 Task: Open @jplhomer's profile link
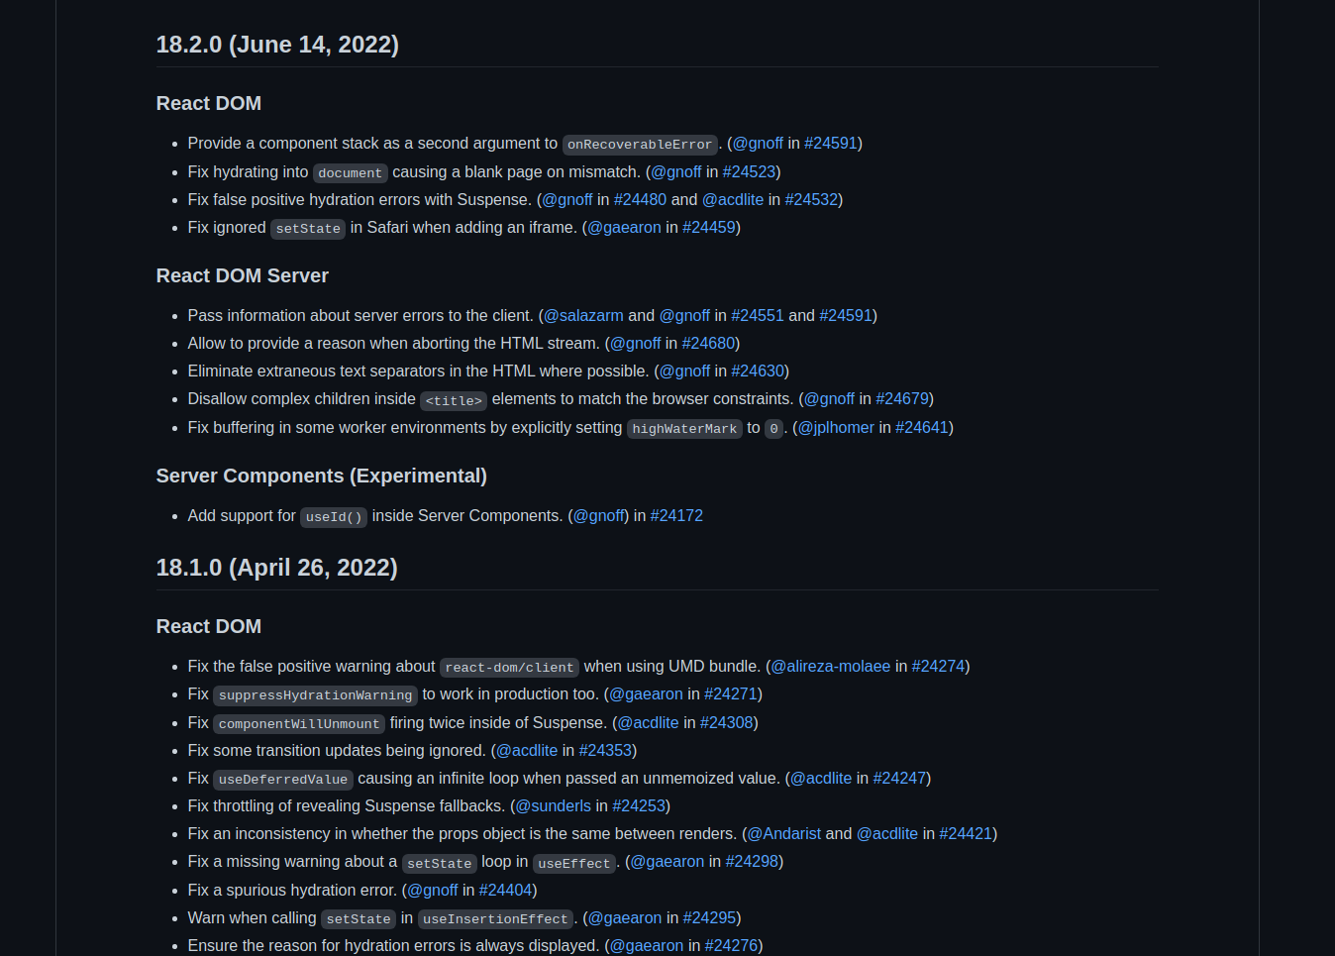tap(836, 427)
